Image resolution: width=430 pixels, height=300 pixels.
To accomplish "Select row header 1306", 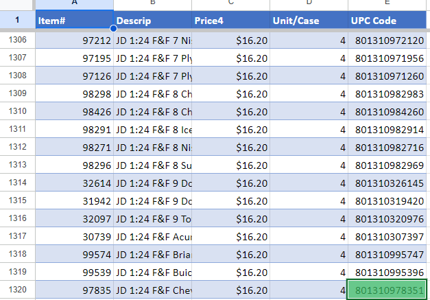I will [18, 40].
